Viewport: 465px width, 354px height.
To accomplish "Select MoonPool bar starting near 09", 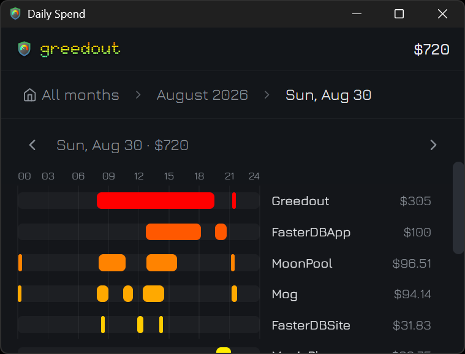I will tap(112, 263).
